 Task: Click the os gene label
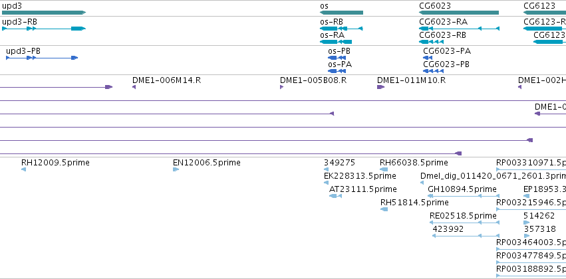click(324, 6)
